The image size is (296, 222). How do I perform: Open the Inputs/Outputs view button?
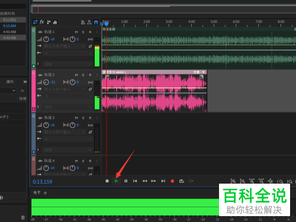(35, 22)
